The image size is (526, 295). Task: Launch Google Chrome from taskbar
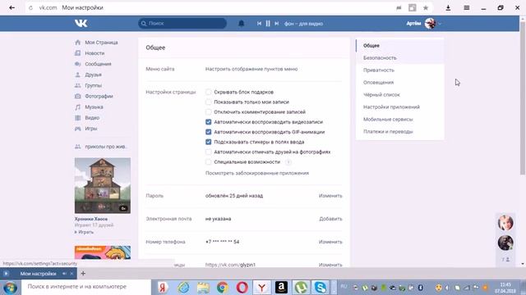coord(222,288)
